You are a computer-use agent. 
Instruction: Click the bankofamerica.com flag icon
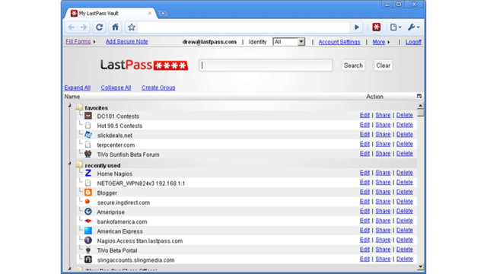[88, 221]
